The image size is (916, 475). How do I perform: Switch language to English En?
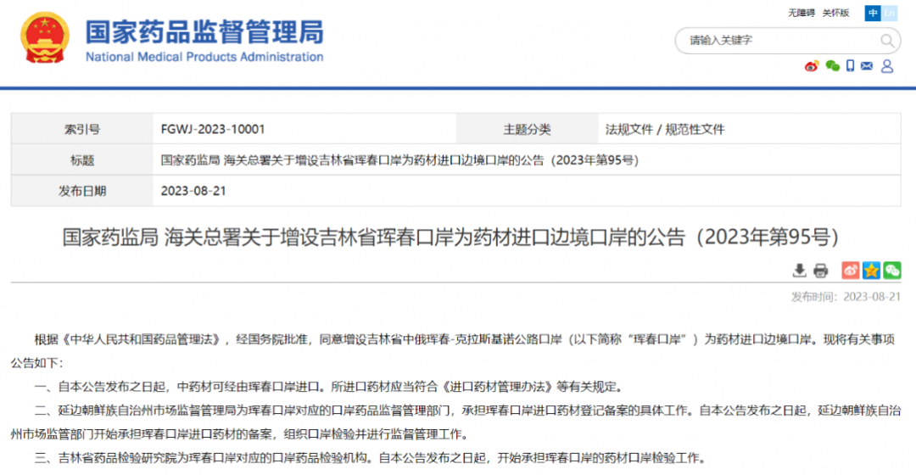[890, 13]
